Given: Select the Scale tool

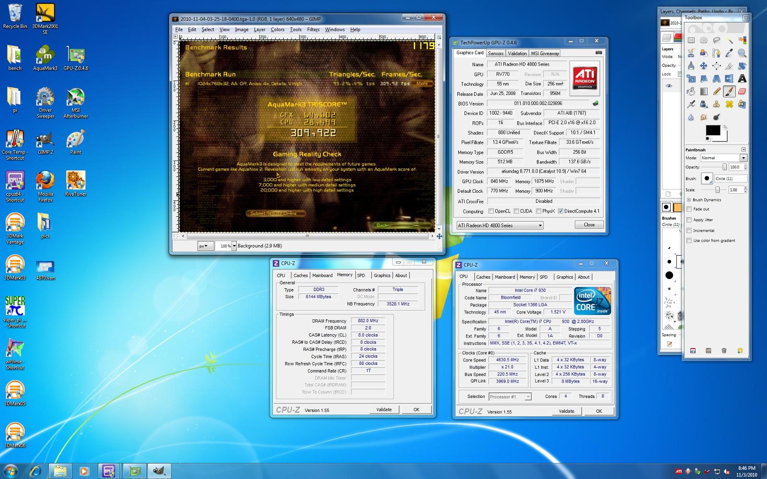Looking at the screenshot, I should pos(691,79).
